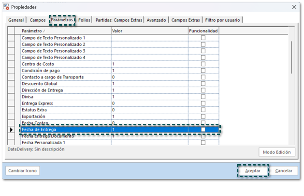Switch to the General tab
This screenshot has width=304, height=196.
click(16, 20)
